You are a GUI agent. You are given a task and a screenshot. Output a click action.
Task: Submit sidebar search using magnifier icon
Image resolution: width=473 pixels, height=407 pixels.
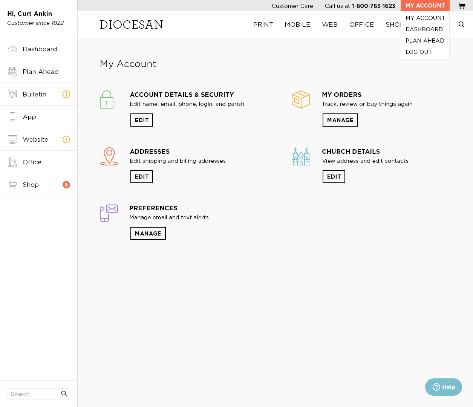point(64,394)
